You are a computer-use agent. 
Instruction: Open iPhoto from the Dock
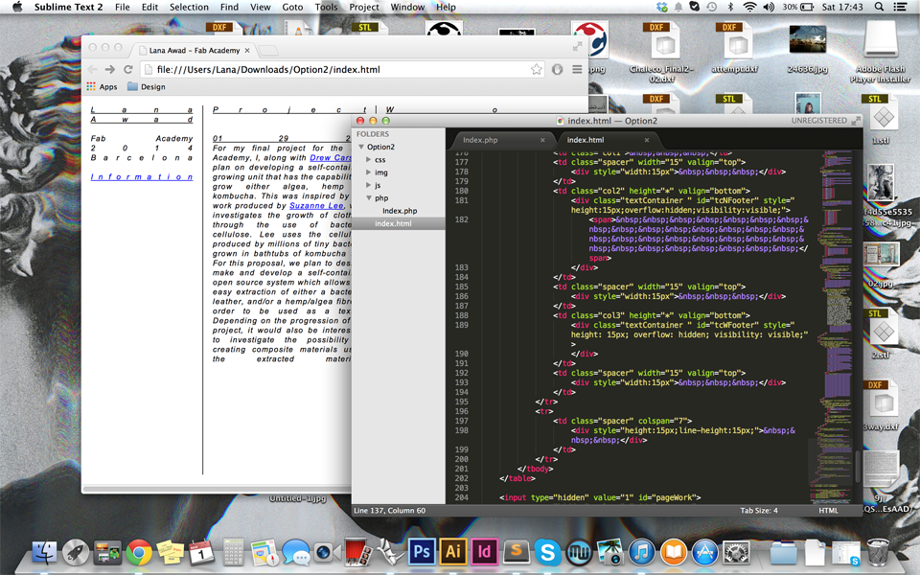click(610, 552)
